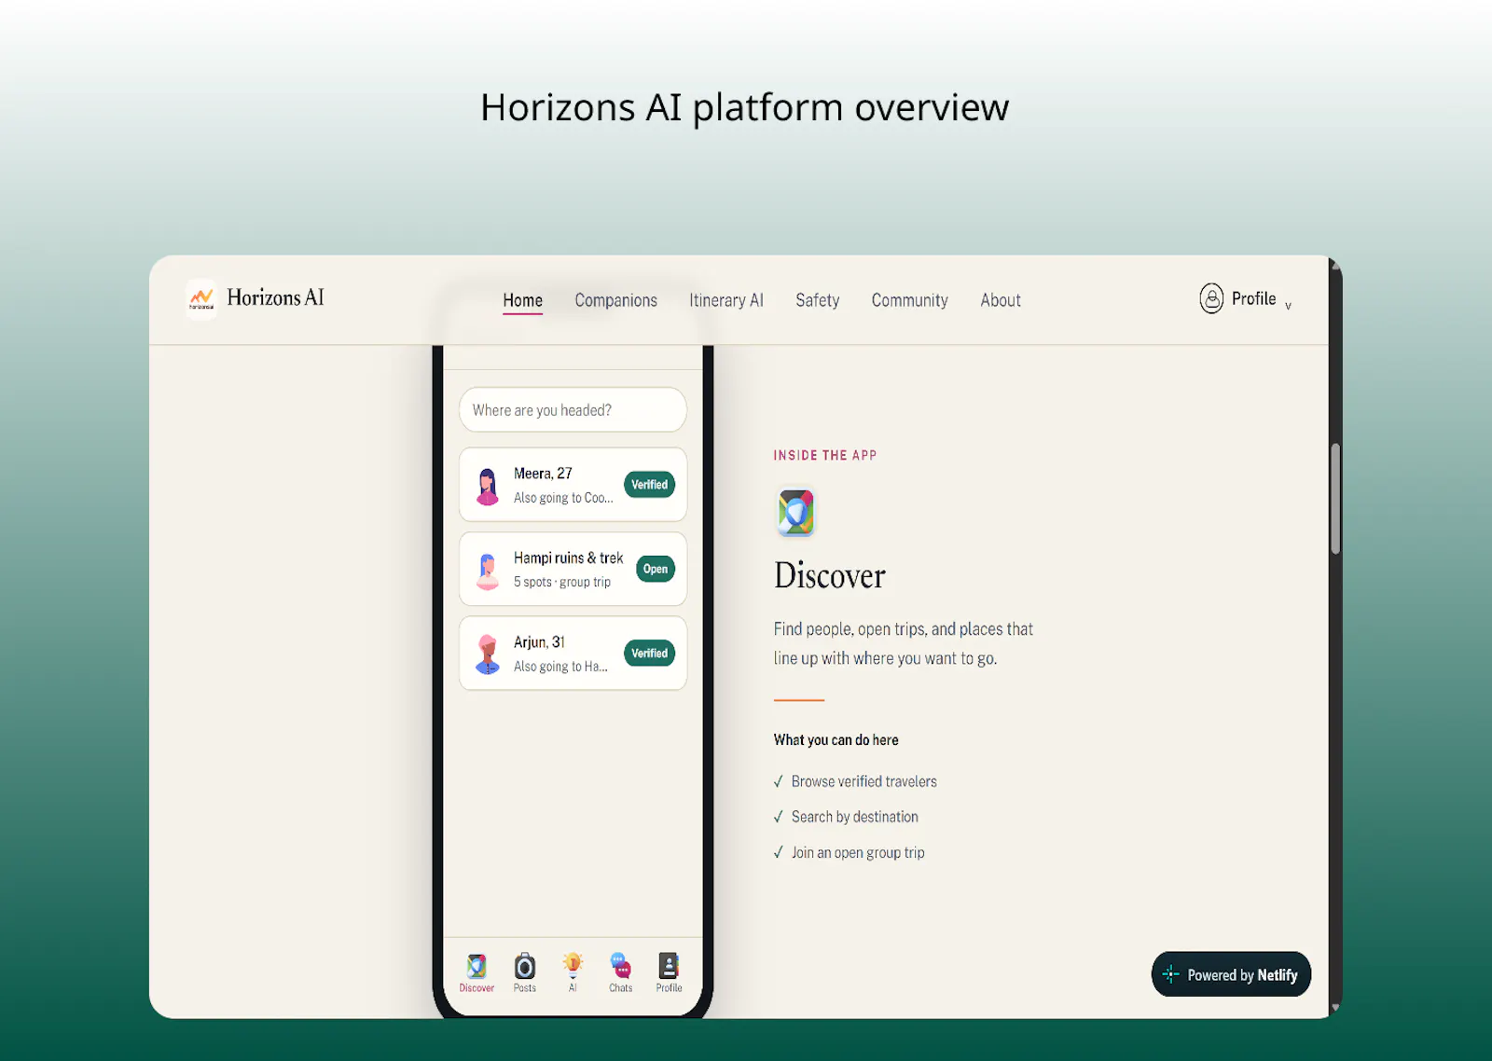
Task: Click the page vertical scrollbar thumb
Action: click(1335, 499)
